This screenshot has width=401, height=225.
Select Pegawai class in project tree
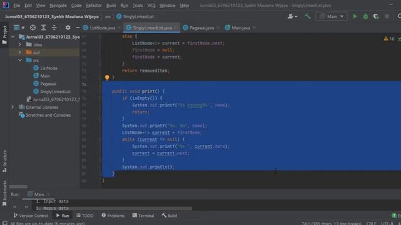(x=44, y=84)
